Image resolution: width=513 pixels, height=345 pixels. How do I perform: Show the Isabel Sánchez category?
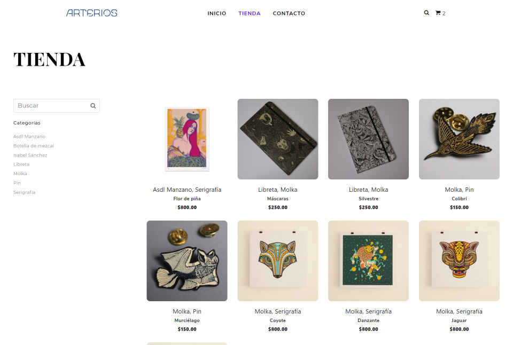[x=30, y=155]
